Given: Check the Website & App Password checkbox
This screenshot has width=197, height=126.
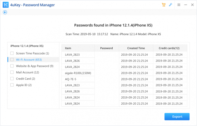Looking at the screenshot, I should pyautogui.click(x=12, y=66).
